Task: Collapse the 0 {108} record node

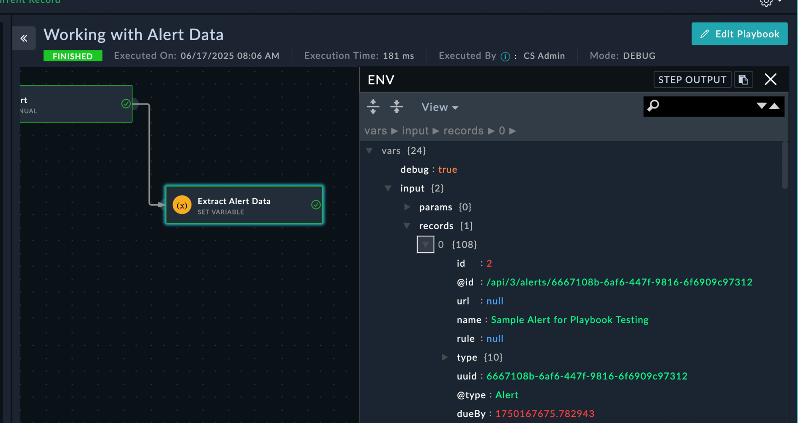Action: [425, 244]
